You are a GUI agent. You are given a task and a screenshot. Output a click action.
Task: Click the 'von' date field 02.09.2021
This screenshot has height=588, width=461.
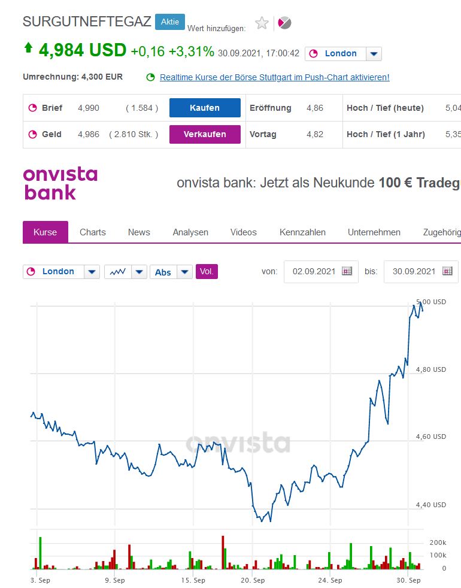coord(313,272)
